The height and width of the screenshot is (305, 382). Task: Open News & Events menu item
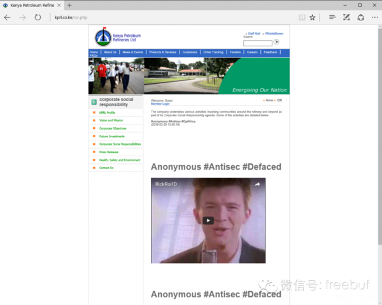(133, 52)
